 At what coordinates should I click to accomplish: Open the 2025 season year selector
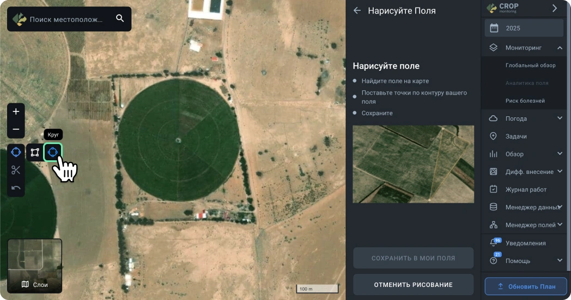pos(524,28)
